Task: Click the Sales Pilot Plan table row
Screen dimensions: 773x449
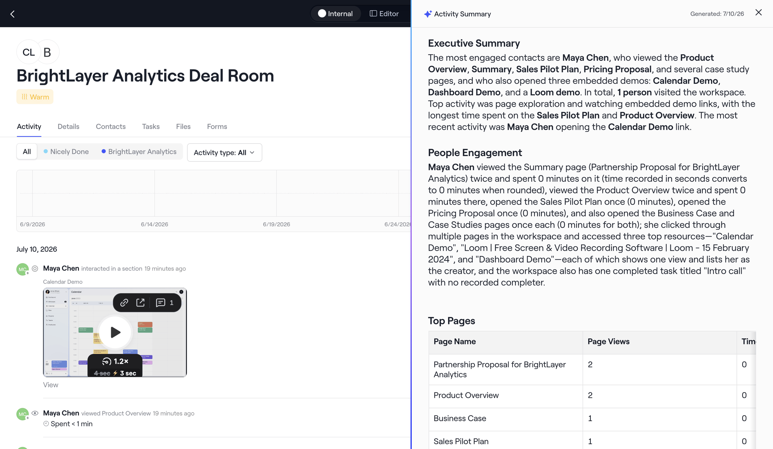Action: (x=592, y=441)
